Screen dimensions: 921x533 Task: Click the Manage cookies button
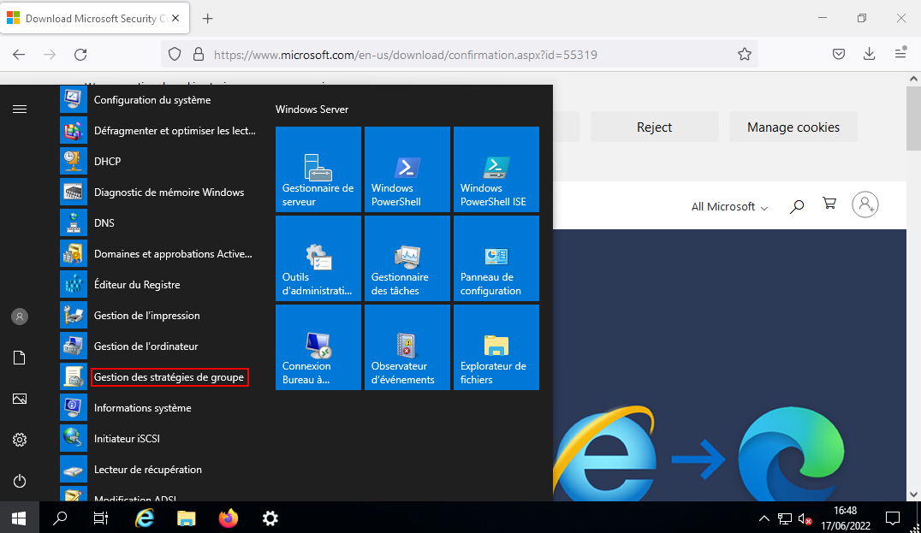point(793,127)
